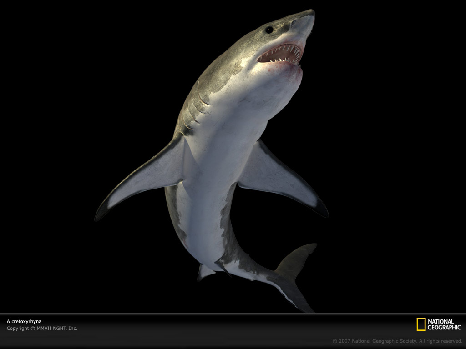Viewport: 466px width, 349px height.
Task: Click the upper lobe of the tail fin
Action: 298,257
